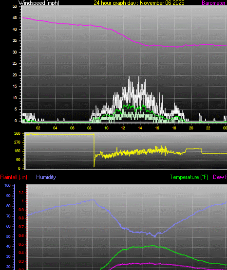Click the '70' humidity axis value
Viewport: 227px width, 270px height.
(x=8, y=216)
